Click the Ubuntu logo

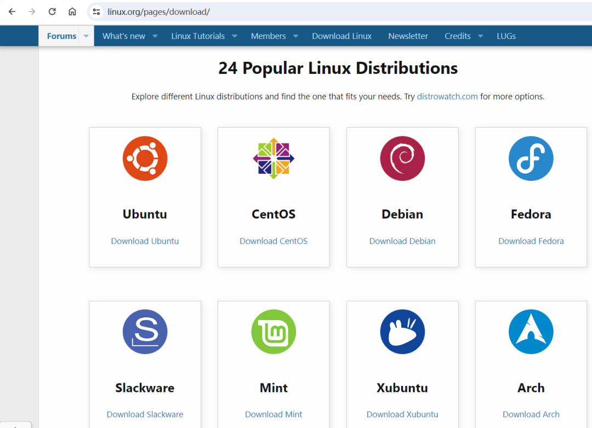[x=145, y=158]
